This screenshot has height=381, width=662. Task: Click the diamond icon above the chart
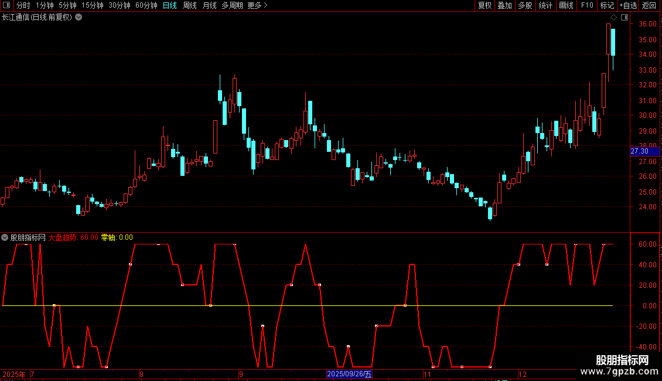coord(614,18)
